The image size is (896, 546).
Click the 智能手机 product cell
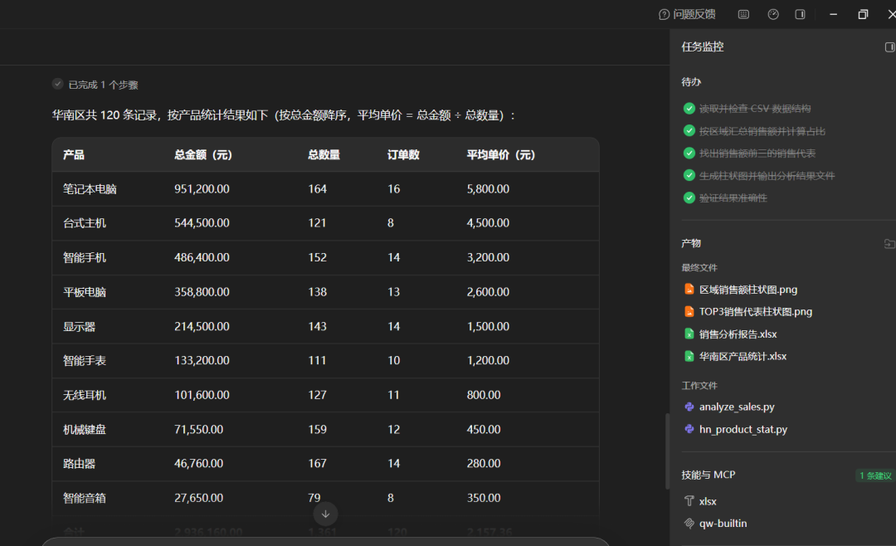coord(85,258)
